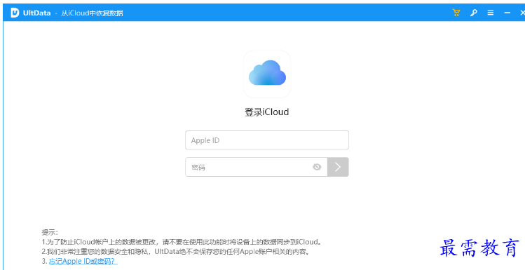Image resolution: width=525 pixels, height=270 pixels.
Task: Click into the password field
Action: pos(256,167)
